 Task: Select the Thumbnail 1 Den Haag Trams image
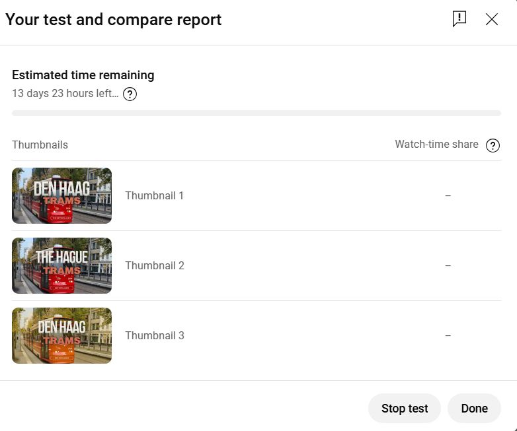coord(61,195)
